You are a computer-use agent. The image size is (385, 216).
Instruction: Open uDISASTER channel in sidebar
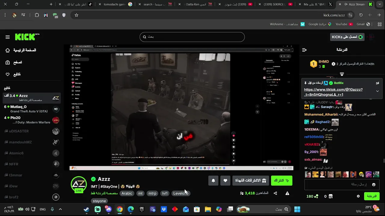coord(32,131)
